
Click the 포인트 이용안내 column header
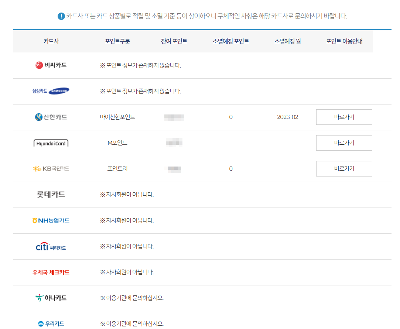(344, 41)
